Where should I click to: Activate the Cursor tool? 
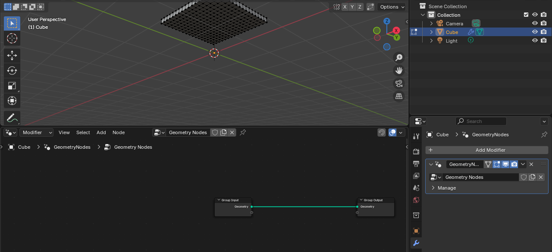coord(12,38)
